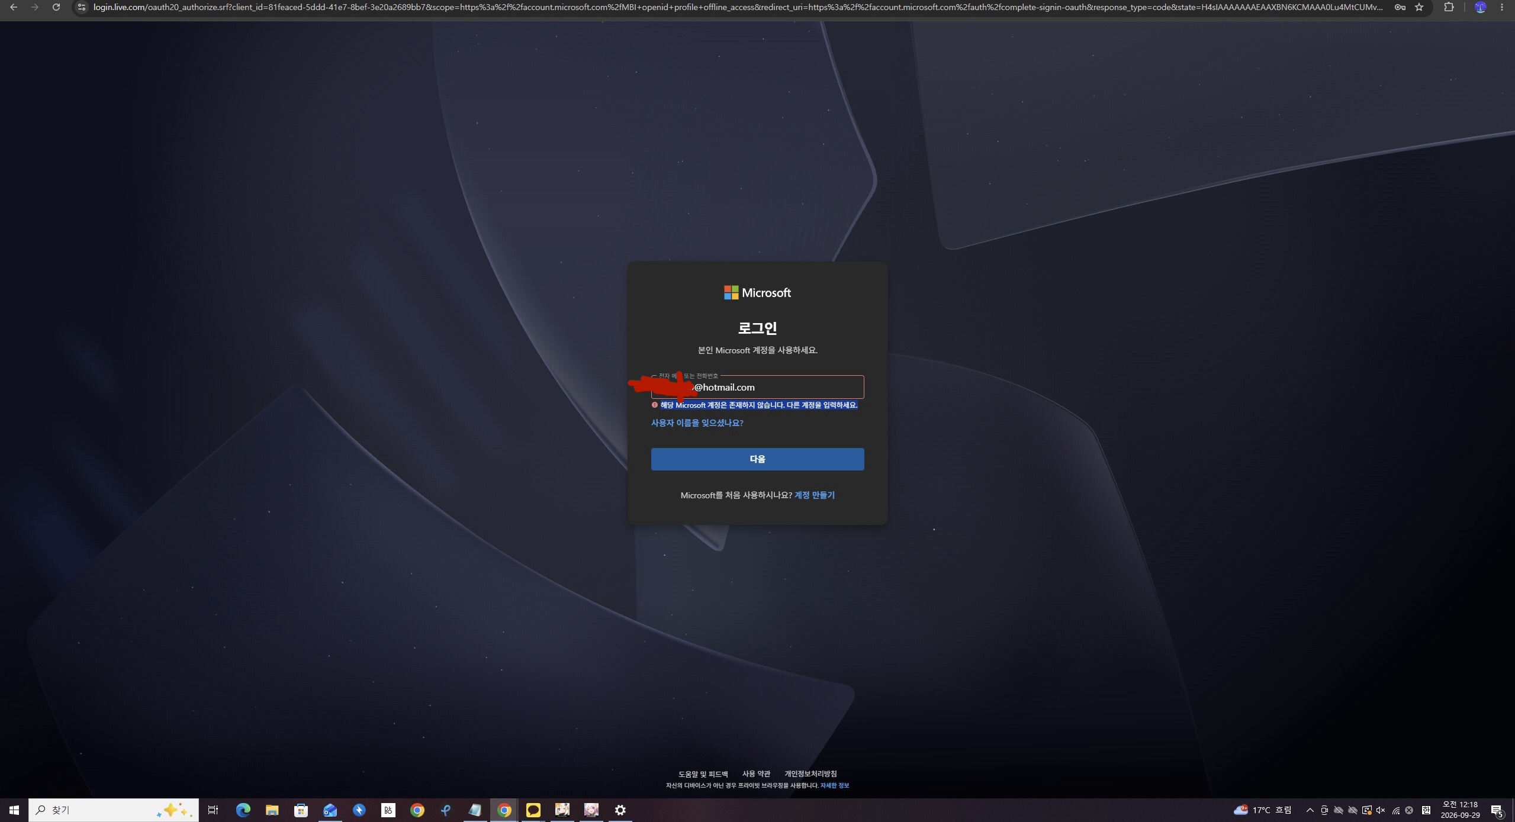Reload the login page
This screenshot has height=822, width=1515.
coord(56,7)
